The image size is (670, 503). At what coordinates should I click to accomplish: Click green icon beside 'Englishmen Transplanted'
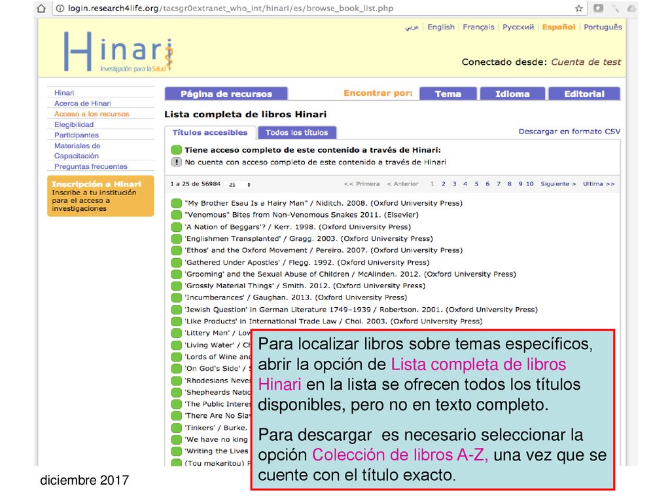[176, 238]
